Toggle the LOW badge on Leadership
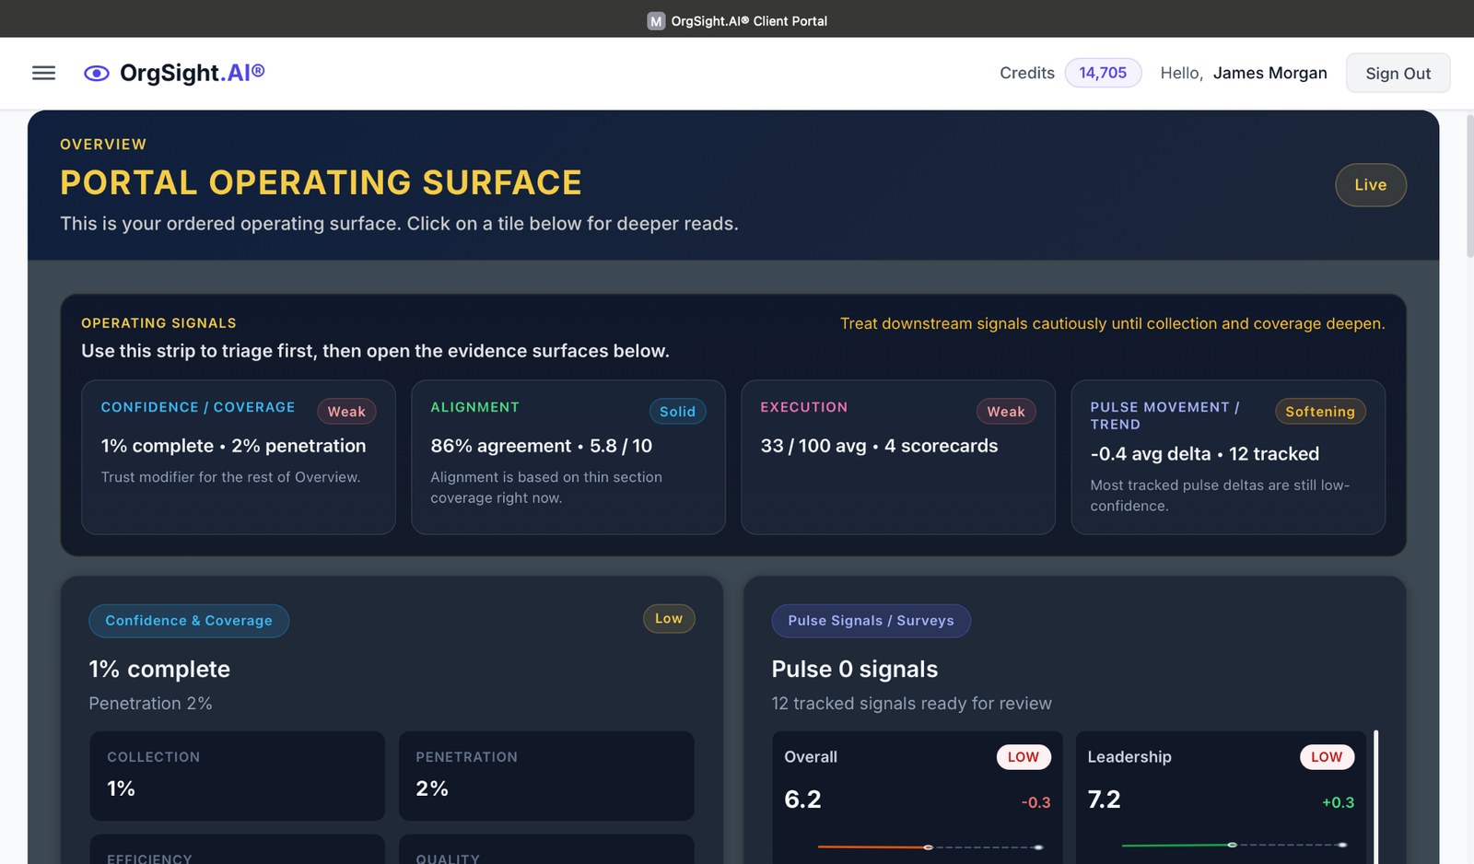 [x=1328, y=756]
